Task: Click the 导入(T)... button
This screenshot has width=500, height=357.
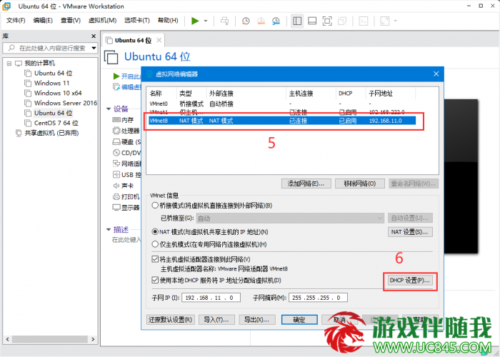Action: (x=216, y=319)
